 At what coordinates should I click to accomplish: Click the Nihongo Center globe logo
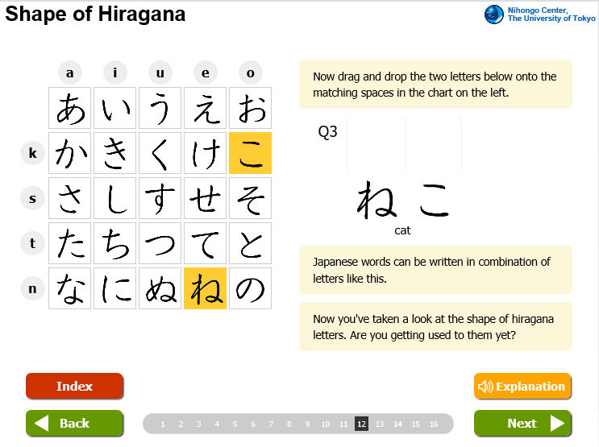pyautogui.click(x=494, y=14)
